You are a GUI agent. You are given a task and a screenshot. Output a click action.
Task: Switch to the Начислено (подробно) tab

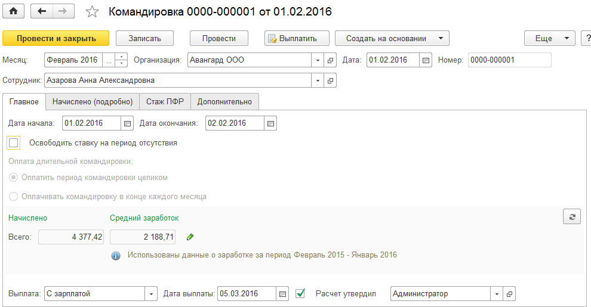point(93,102)
